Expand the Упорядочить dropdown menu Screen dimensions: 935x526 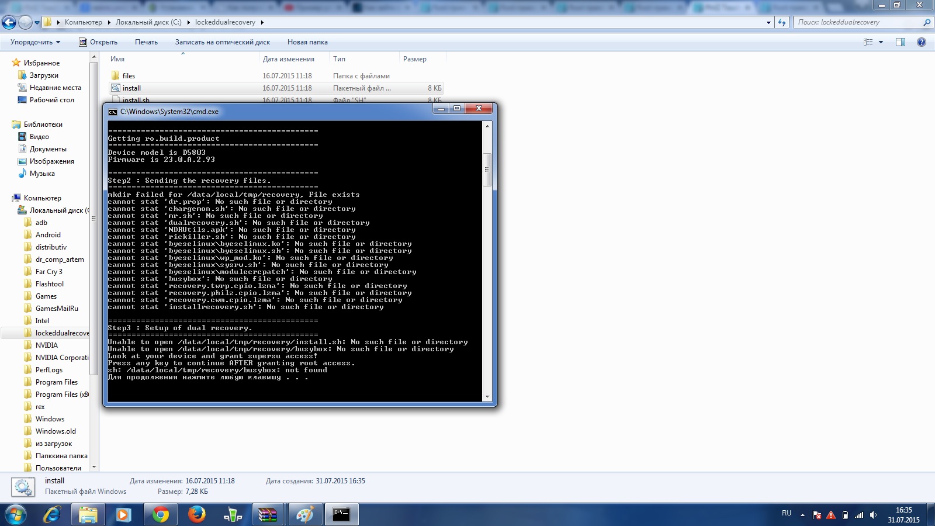click(35, 42)
